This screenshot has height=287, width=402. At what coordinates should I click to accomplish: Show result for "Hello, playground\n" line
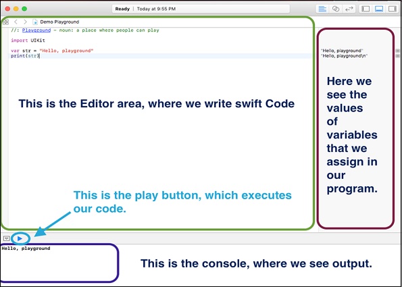(x=397, y=56)
